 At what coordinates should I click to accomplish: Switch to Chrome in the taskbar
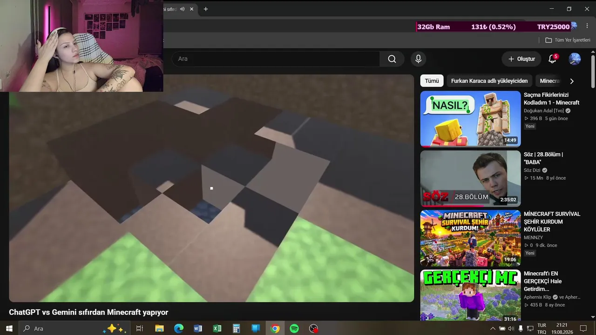275,328
